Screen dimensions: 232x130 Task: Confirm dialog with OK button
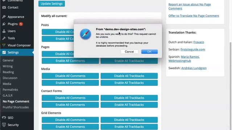pyautogui.click(x=149, y=52)
